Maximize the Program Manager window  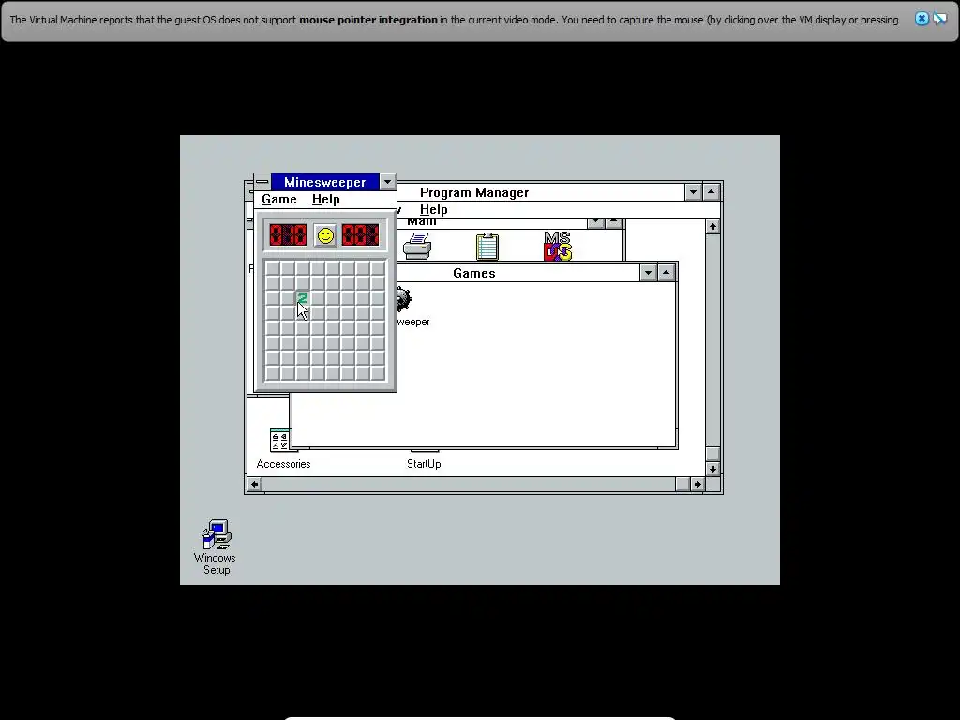click(711, 192)
